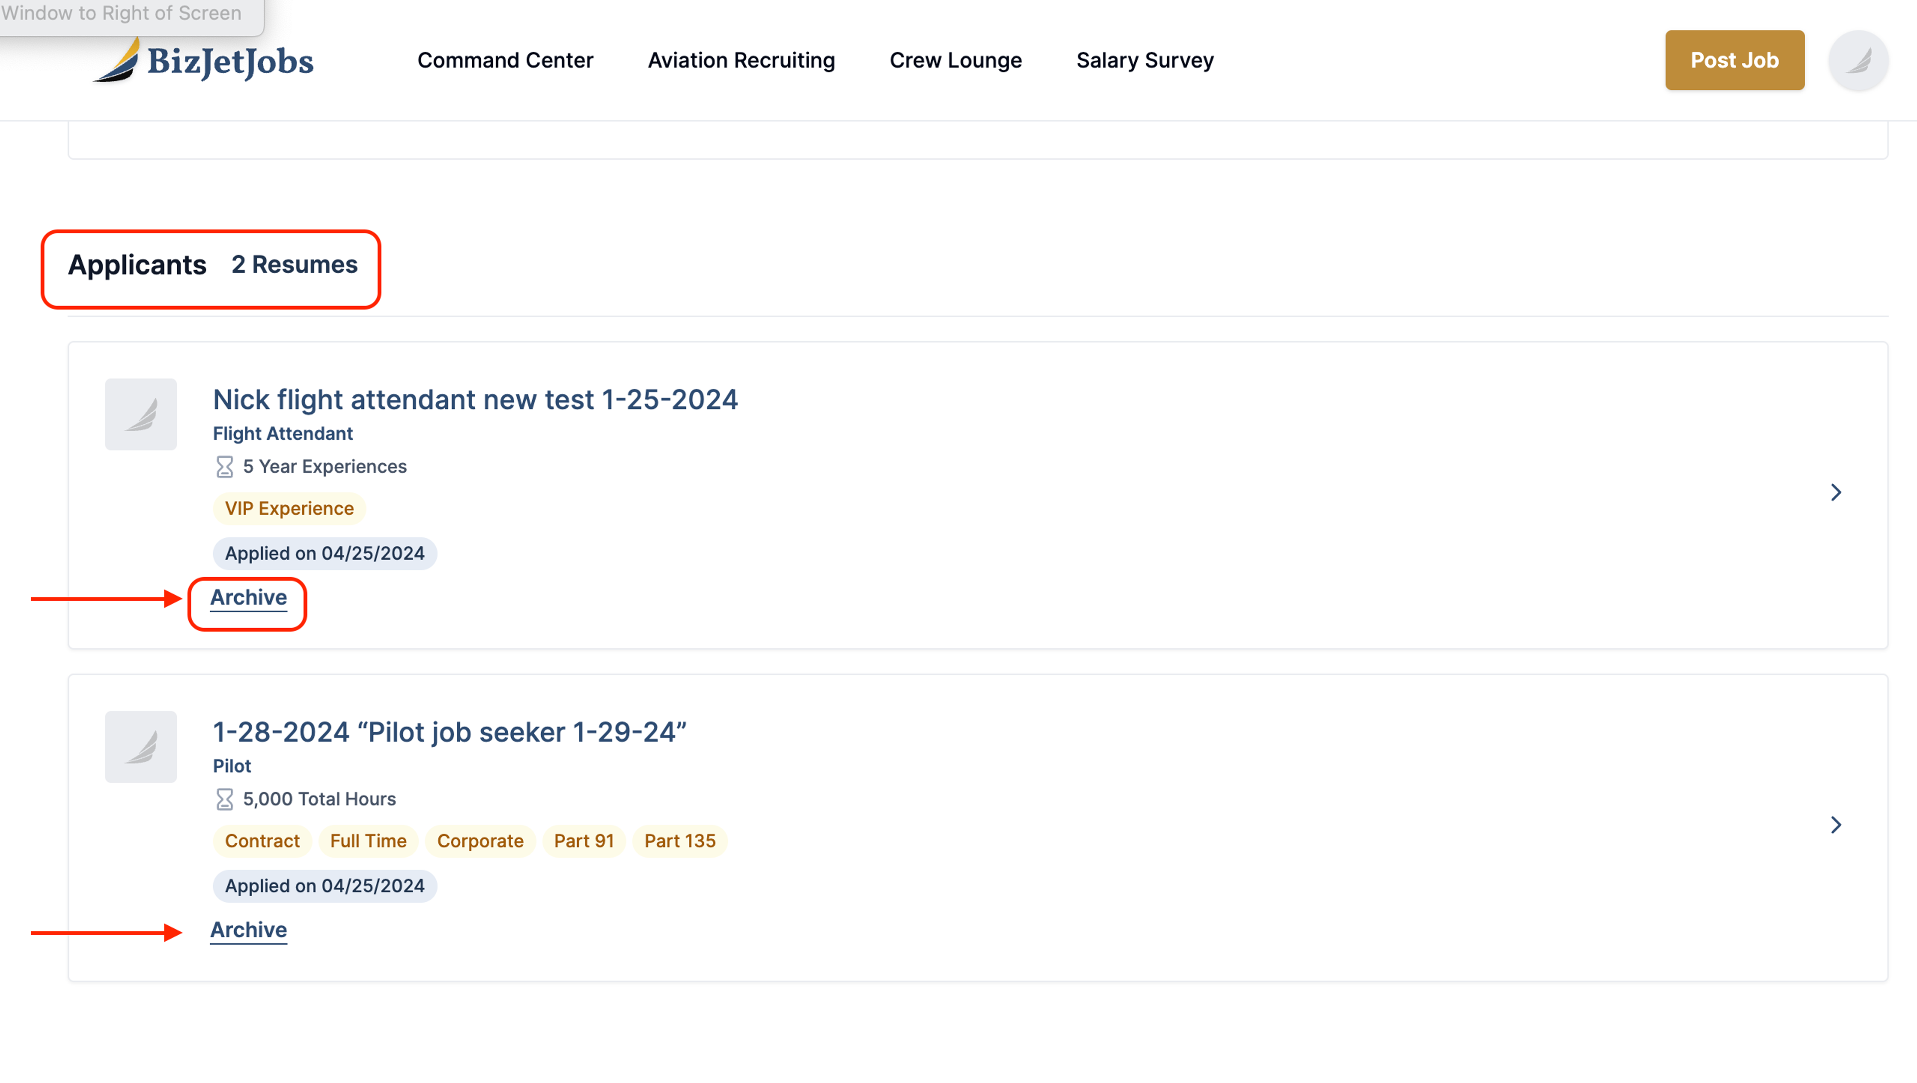
Task: Click hourglass icon beside 5 Year Experiences
Action: 224,467
